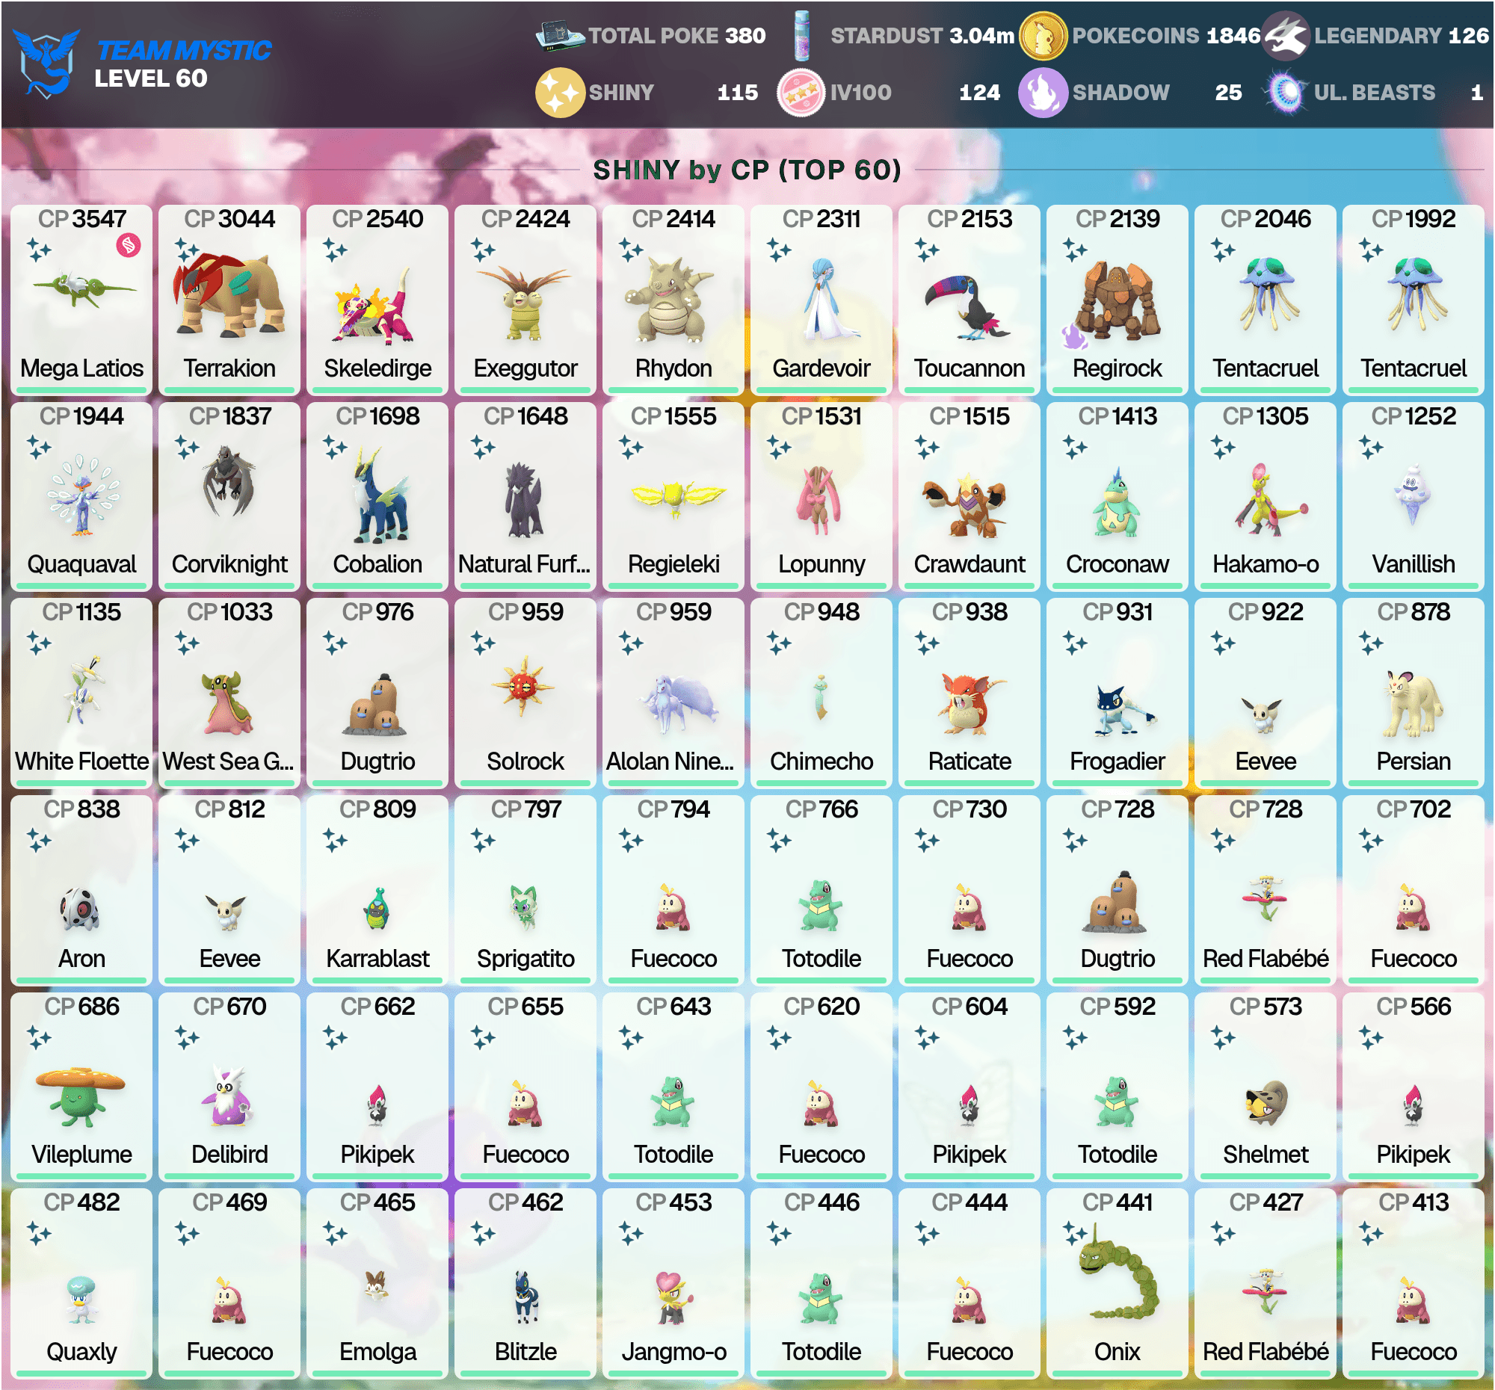Select the Aron sprite

[80, 909]
